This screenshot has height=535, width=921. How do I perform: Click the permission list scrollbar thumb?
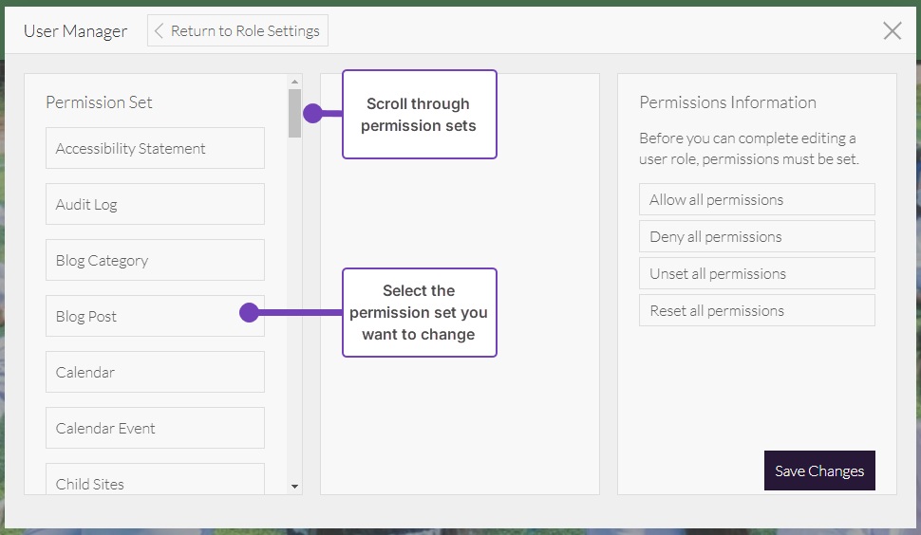[x=295, y=113]
